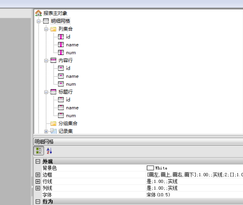Click column icon of id under 列集合
Image resolution: width=243 pixels, height=205 pixels.
61,37
